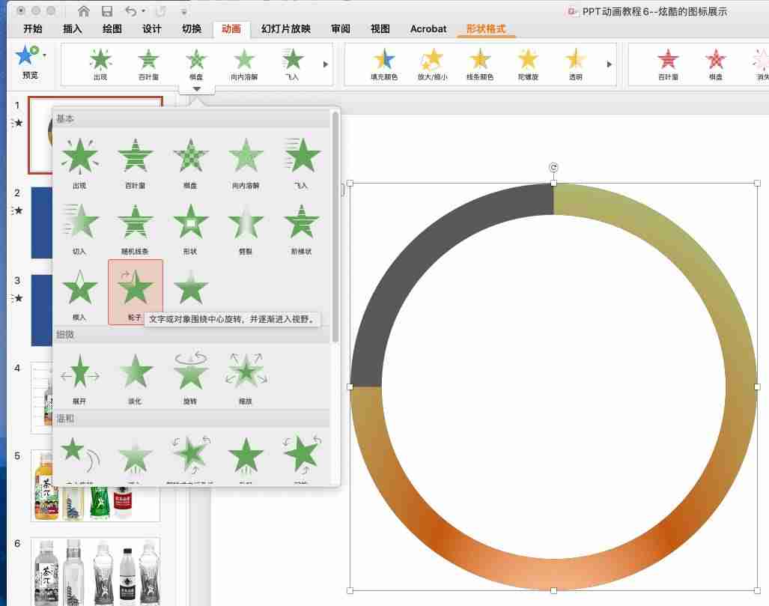Select slide 6 thumbnail with gray bottles
Viewport: 769px width, 606px height.
(95, 572)
